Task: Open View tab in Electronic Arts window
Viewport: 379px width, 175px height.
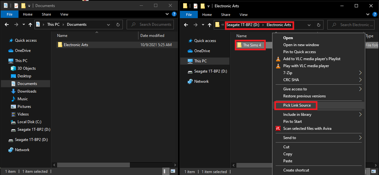Action: tap(243, 14)
